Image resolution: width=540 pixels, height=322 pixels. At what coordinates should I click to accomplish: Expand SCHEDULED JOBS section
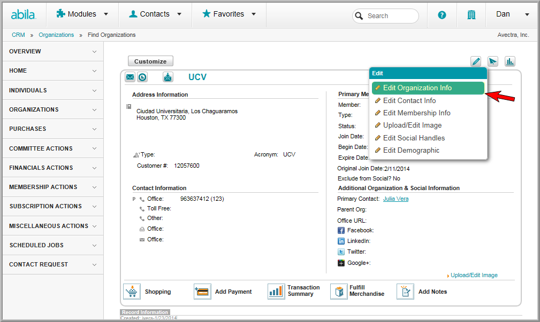tap(53, 245)
